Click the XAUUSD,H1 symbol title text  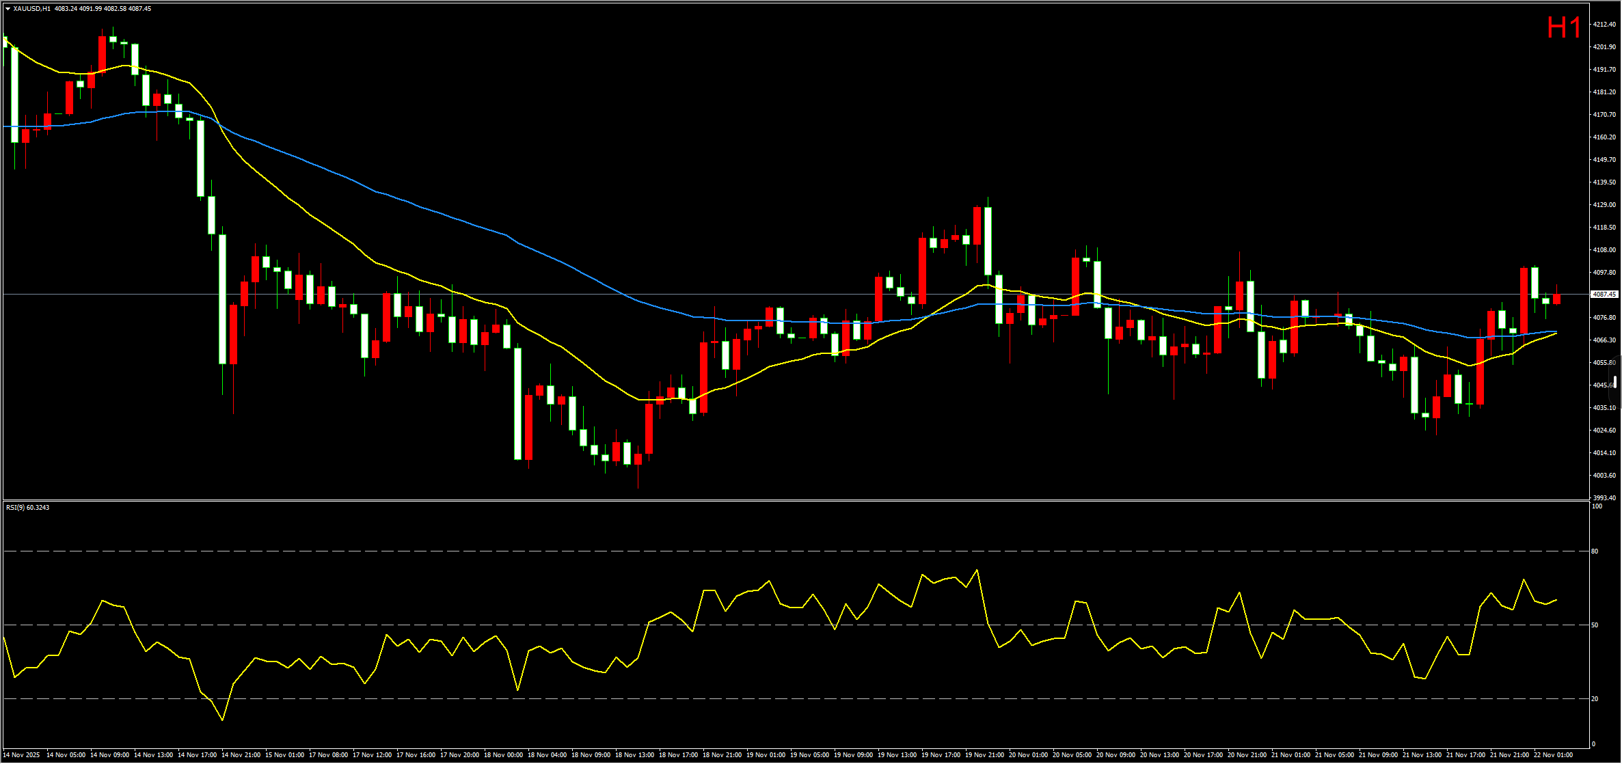pyautogui.click(x=31, y=9)
